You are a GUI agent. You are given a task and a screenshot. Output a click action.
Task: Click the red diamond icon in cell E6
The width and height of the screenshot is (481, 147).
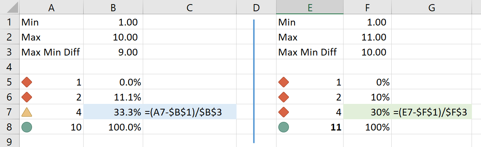tap(284, 97)
